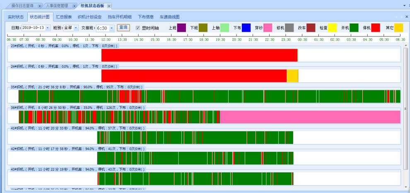
Task: Click the gray 修机 color swatch
Action: [x=289, y=28]
